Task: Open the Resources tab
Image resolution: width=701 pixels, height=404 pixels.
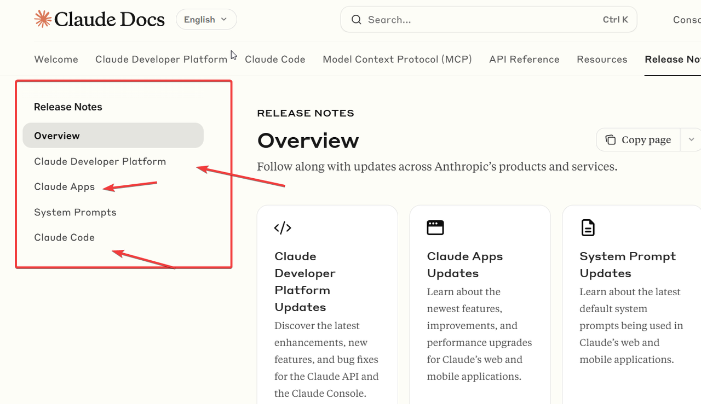Action: click(602, 59)
